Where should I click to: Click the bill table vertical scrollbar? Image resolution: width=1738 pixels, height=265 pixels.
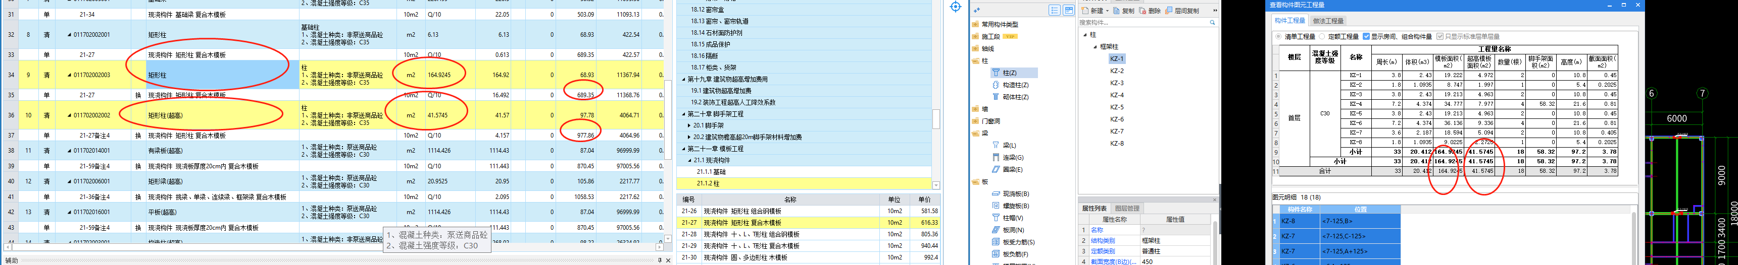(668, 121)
